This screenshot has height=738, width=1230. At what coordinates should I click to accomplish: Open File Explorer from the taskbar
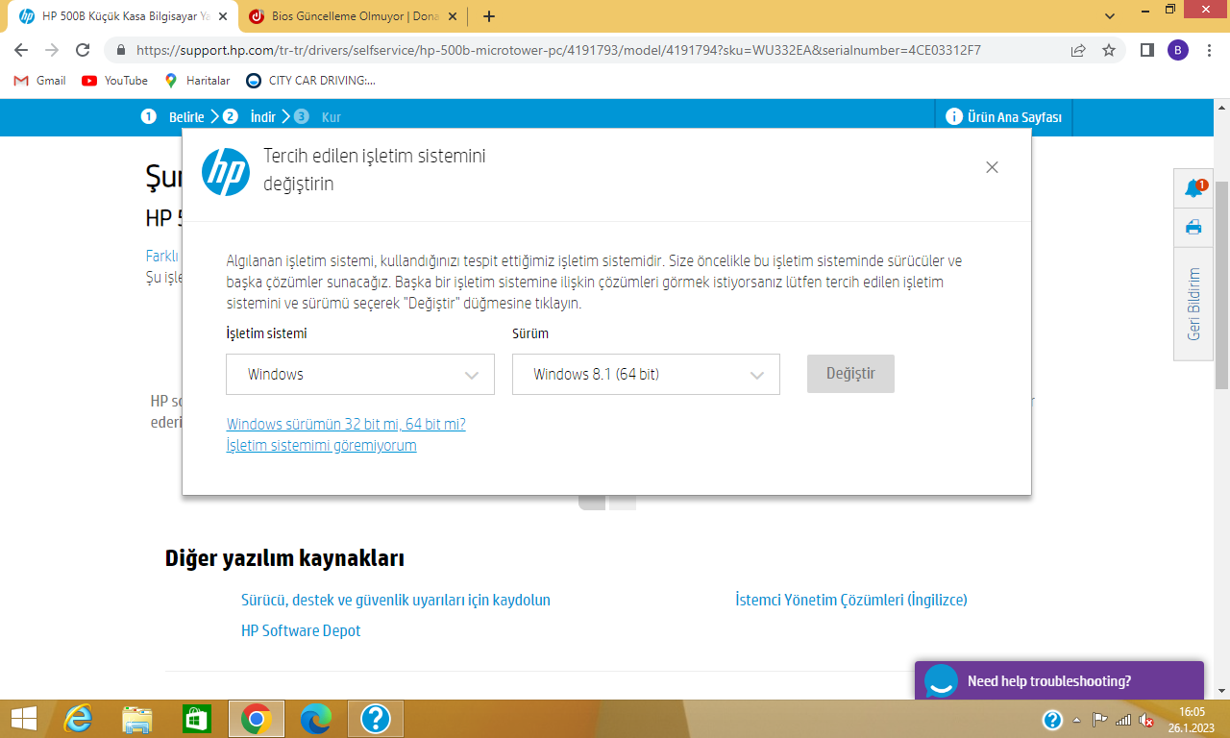click(137, 719)
